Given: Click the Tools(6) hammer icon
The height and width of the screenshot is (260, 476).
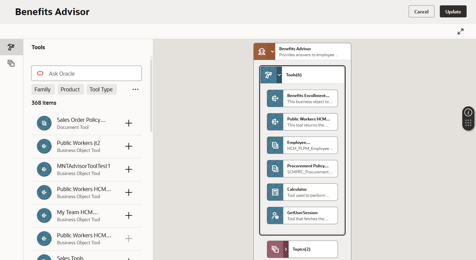Looking at the screenshot, I should 269,75.
